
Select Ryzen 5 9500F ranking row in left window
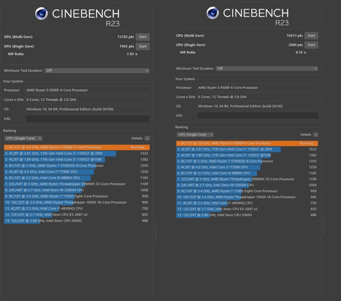point(77,147)
